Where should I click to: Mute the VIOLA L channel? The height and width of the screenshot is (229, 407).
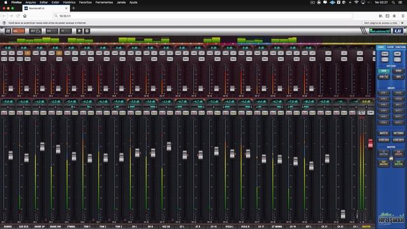(226, 113)
